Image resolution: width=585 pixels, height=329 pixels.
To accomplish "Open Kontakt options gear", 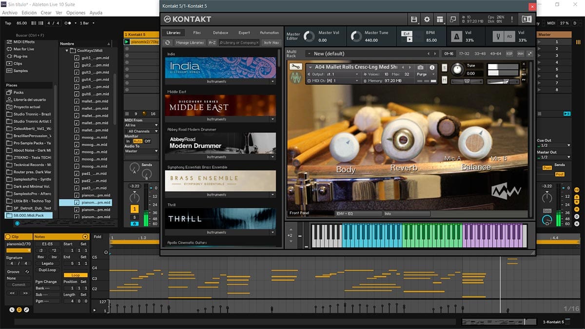I will (427, 19).
